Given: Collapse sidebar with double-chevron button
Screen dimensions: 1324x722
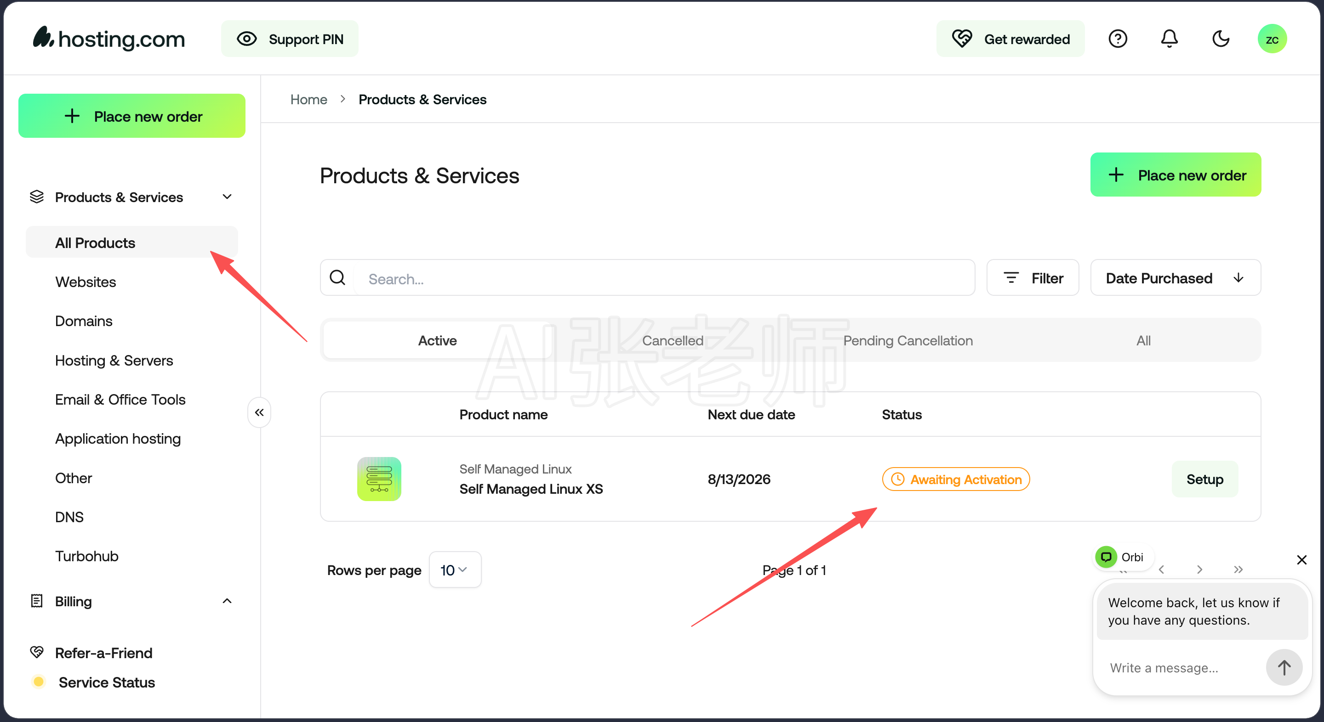Looking at the screenshot, I should (x=260, y=412).
